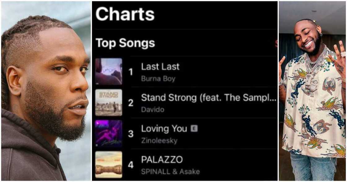This screenshot has width=347, height=182.
Task: Open photo of man in brown hoodie
Action: point(46,91)
